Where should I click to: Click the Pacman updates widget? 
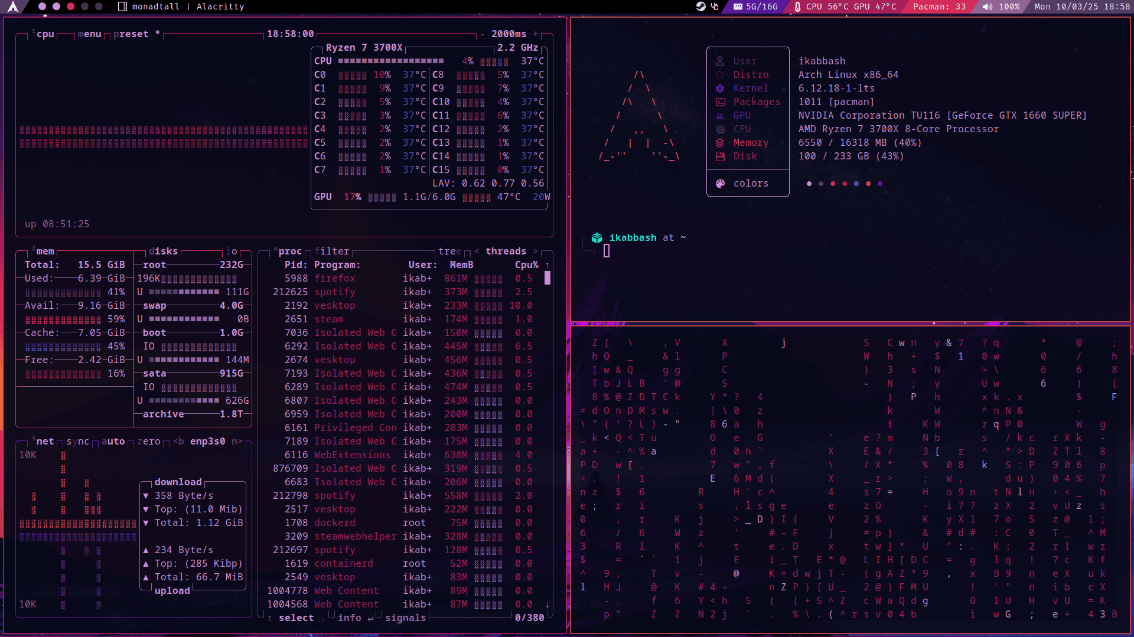tap(939, 6)
